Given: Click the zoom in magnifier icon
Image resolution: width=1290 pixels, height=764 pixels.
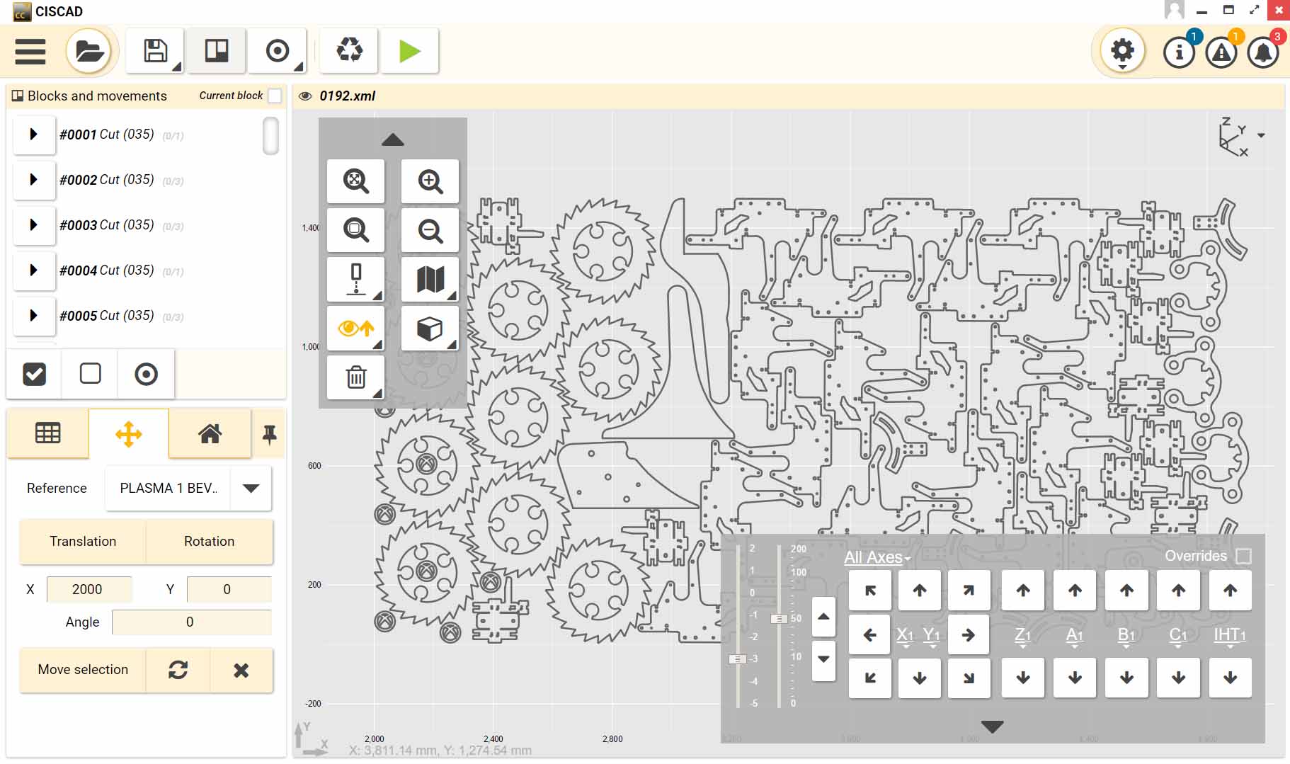Looking at the screenshot, I should click(430, 181).
